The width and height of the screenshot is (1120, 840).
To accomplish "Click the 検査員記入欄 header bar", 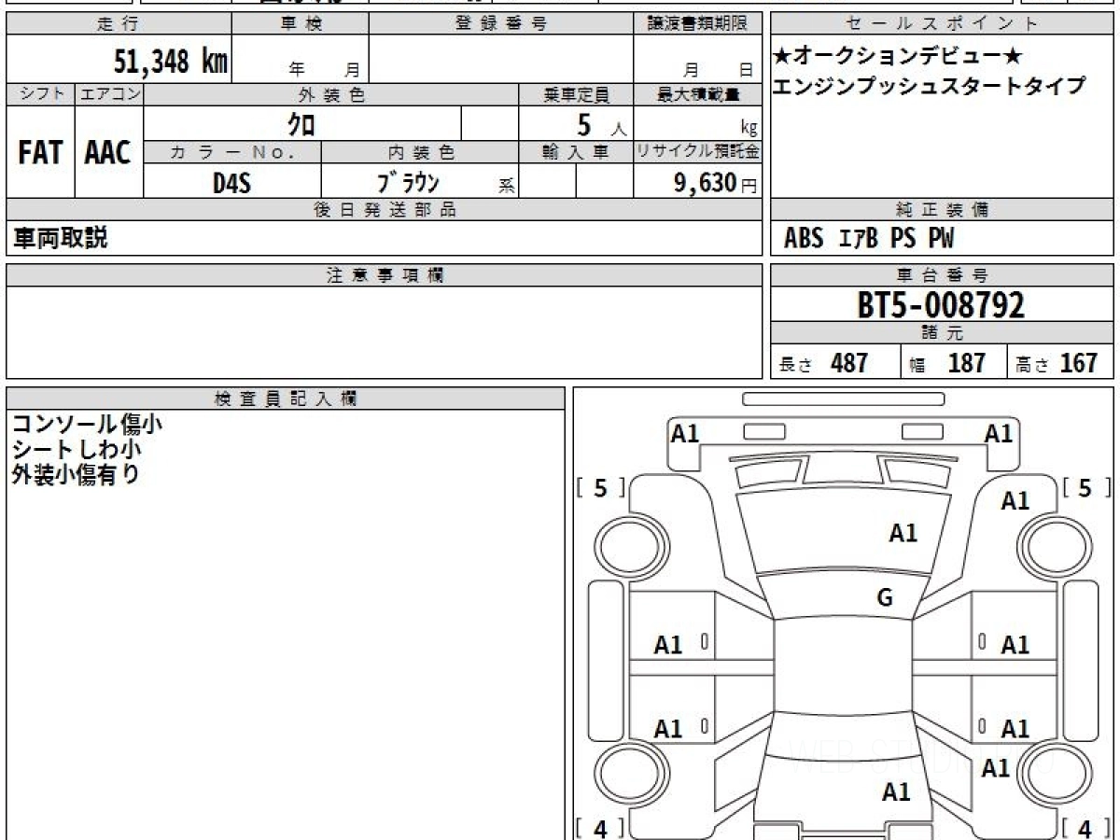I will click(x=286, y=399).
